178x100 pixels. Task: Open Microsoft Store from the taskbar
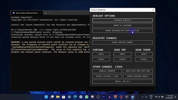coord(64,97)
